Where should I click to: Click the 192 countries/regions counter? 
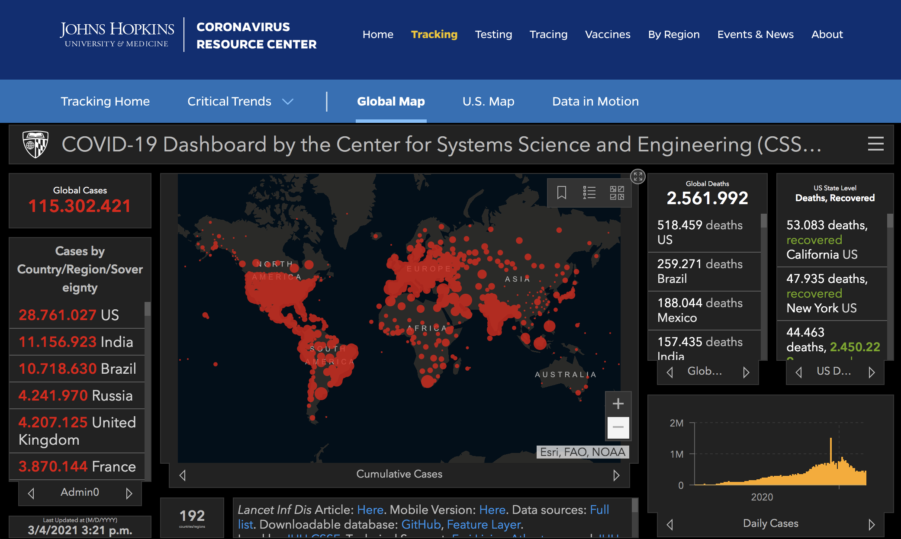(x=192, y=517)
